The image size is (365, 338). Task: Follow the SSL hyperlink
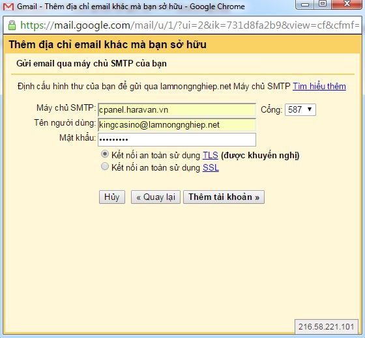point(211,167)
